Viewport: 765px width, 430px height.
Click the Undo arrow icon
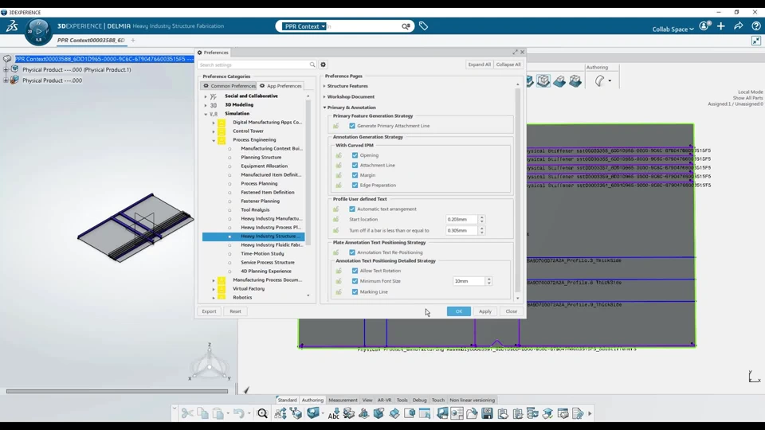pos(238,413)
